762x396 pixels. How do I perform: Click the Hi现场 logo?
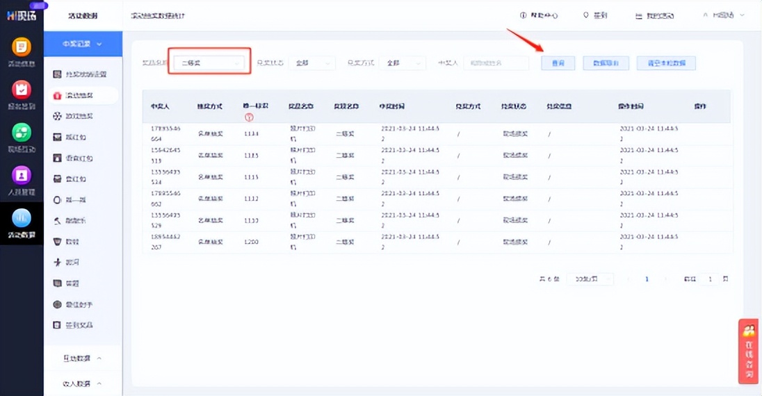[x=22, y=15]
